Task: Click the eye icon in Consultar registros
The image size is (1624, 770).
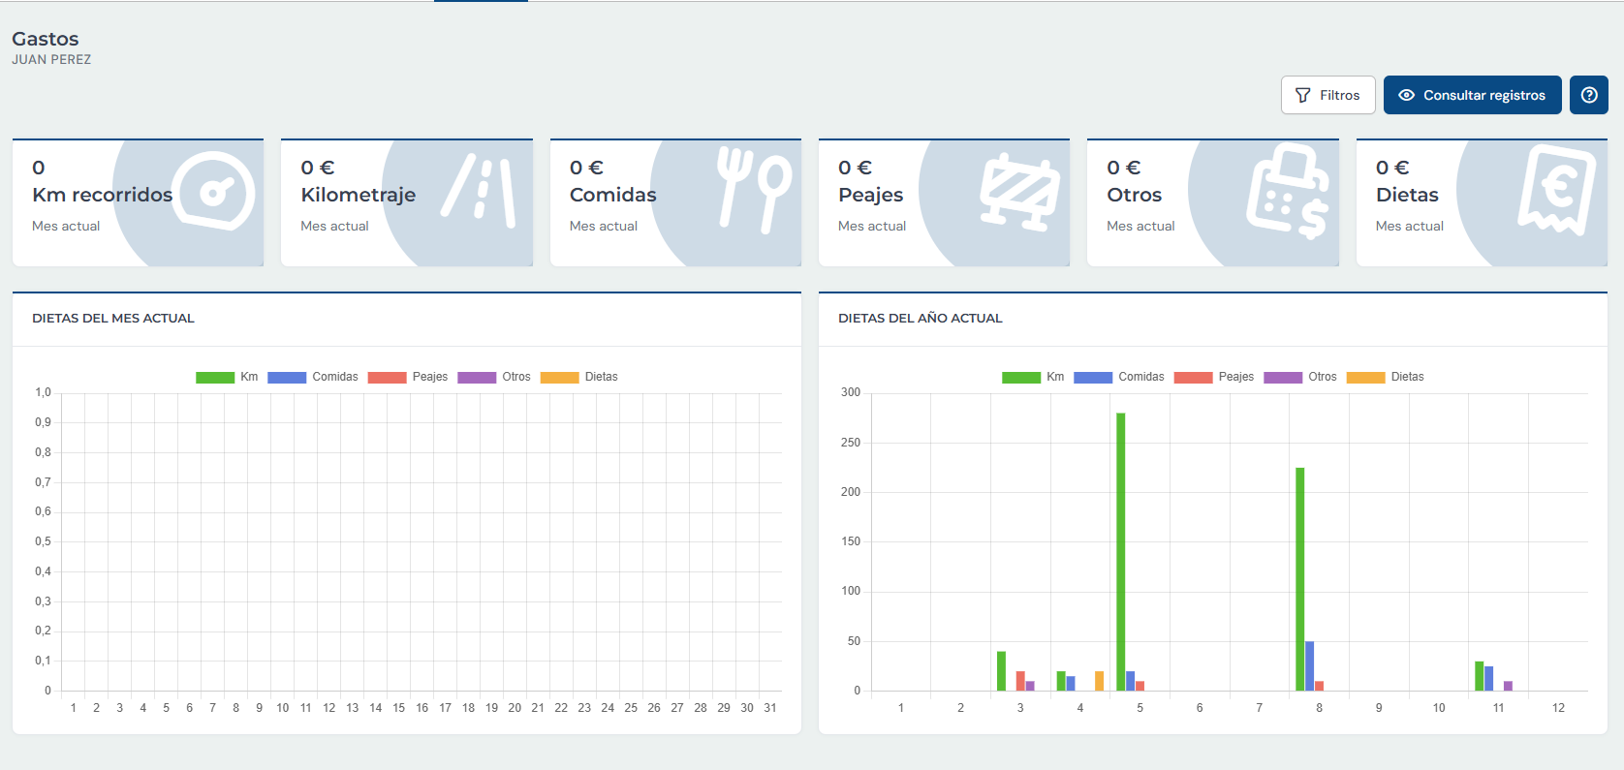Action: (x=1406, y=95)
